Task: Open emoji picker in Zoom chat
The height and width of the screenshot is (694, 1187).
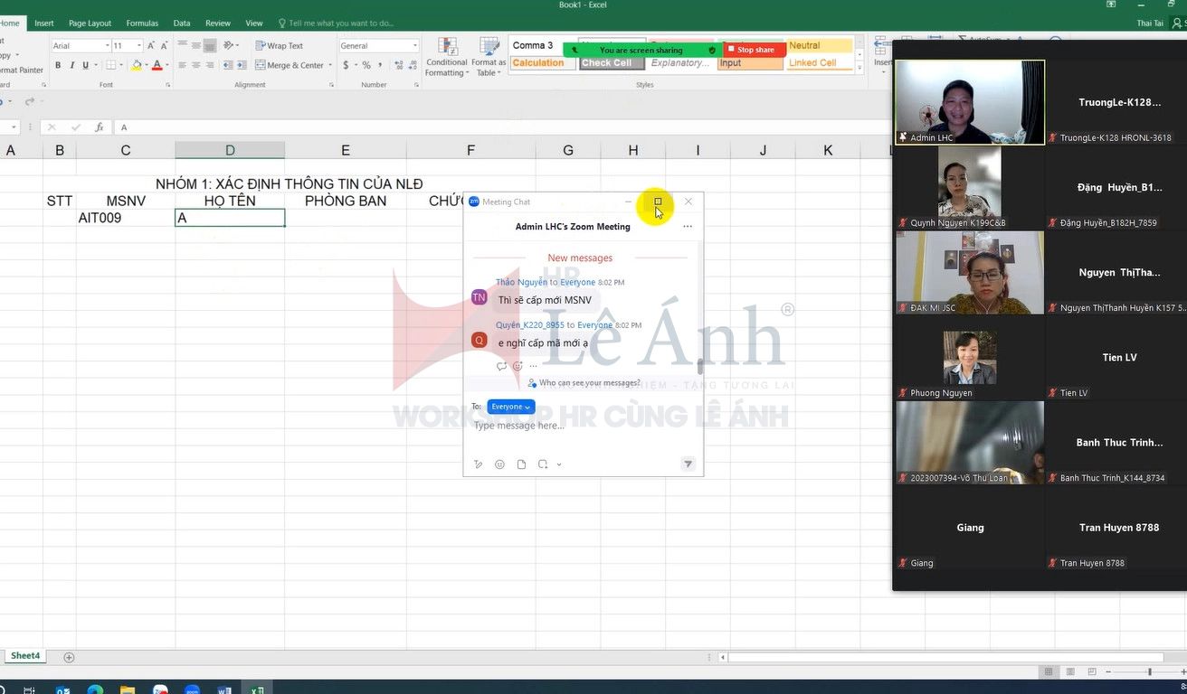Action: pyautogui.click(x=499, y=464)
